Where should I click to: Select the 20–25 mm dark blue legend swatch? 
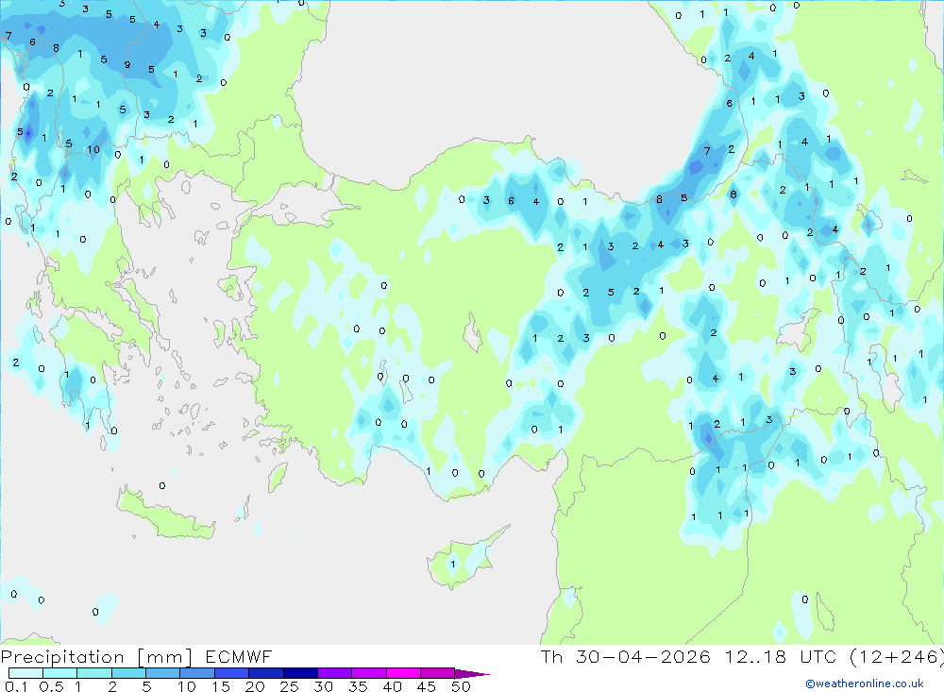[266, 673]
